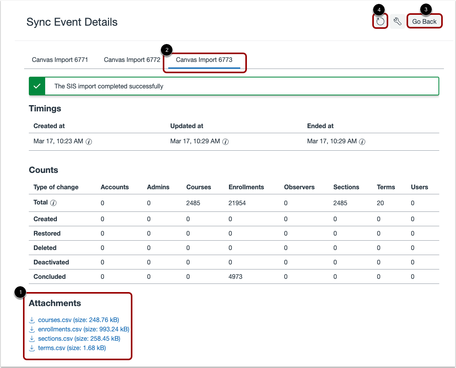This screenshot has width=456, height=368.
Task: Switch to the Canvas Import 6771 tab
Action: tap(60, 60)
